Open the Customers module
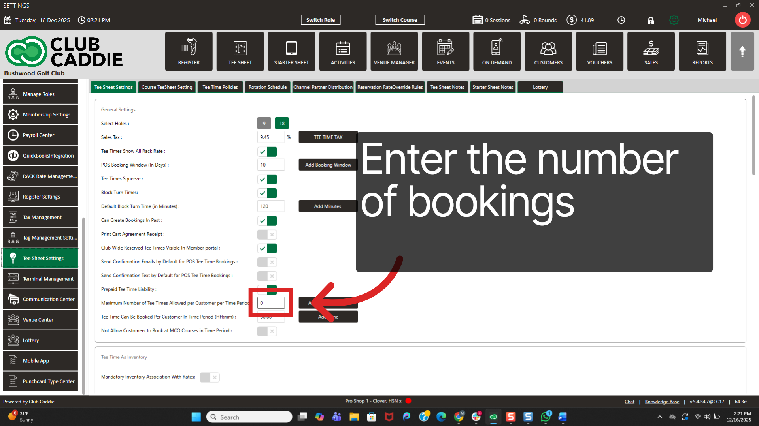 (x=548, y=51)
